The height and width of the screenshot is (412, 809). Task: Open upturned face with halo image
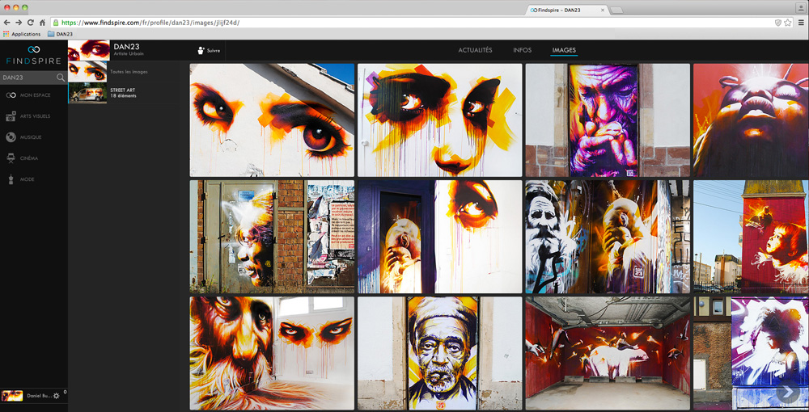[751, 120]
